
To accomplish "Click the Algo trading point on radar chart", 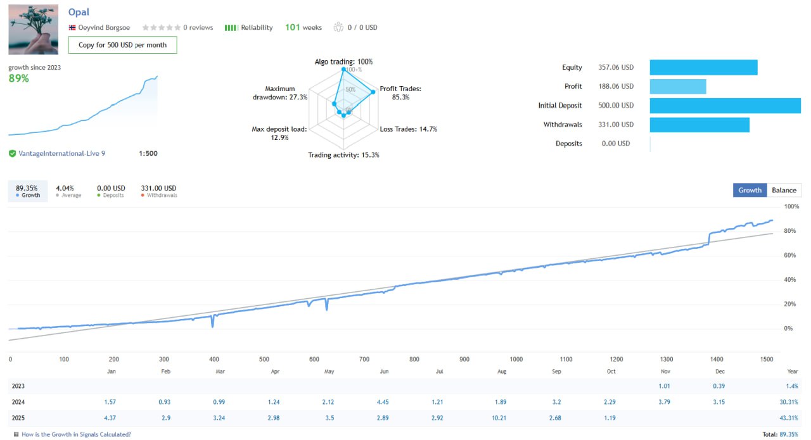I will pyautogui.click(x=343, y=70).
